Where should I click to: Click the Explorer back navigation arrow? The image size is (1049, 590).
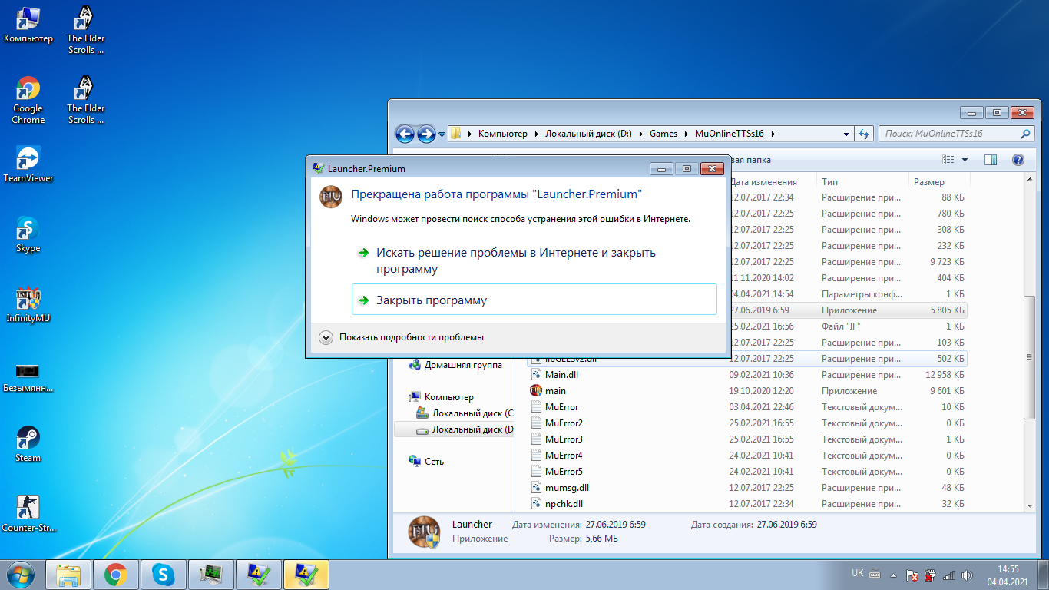[405, 134]
